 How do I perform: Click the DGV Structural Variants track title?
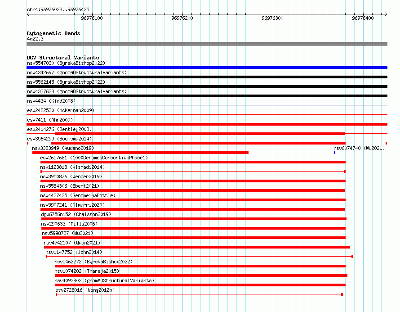click(x=63, y=58)
